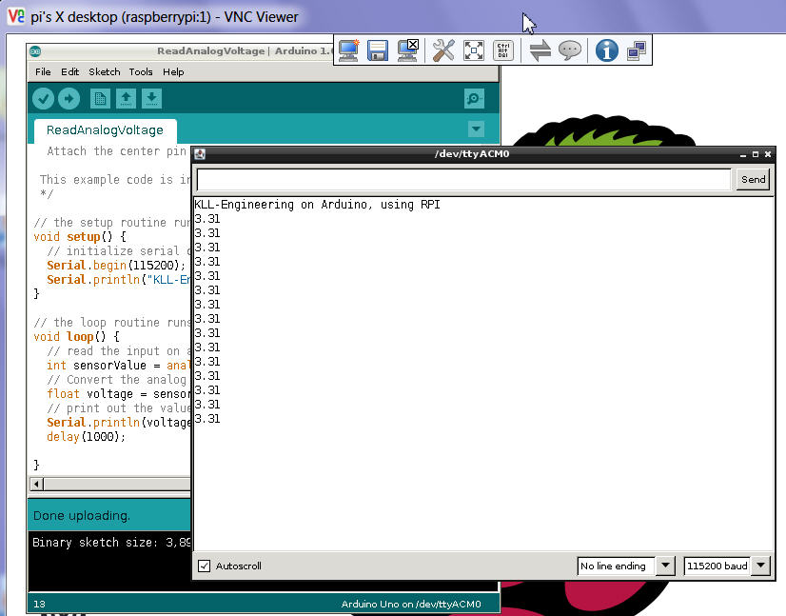Open the Serial Monitor magnifier icon
The image size is (786, 616).
pyautogui.click(x=474, y=99)
